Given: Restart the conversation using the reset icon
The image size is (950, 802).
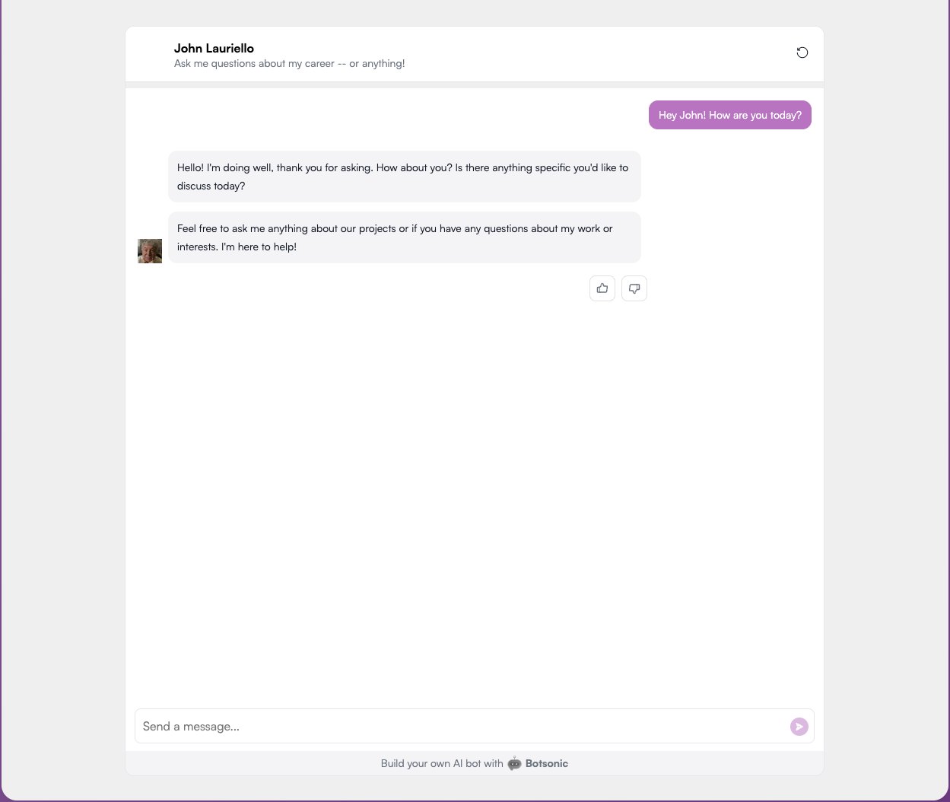Looking at the screenshot, I should [802, 53].
